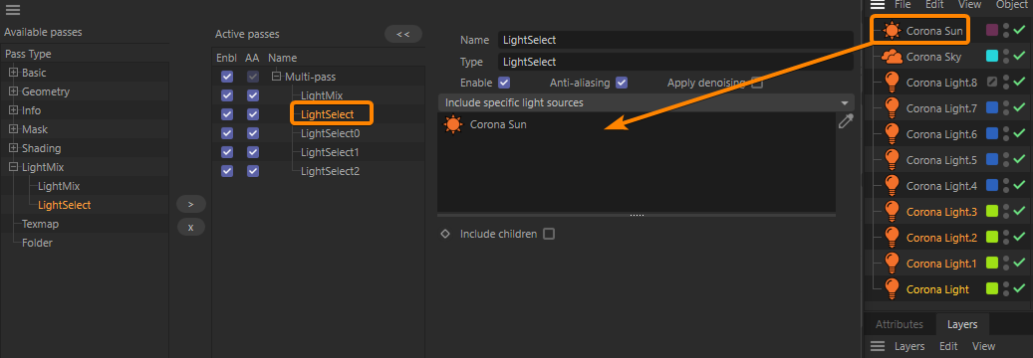1033x358 pixels.
Task: Select LightSelect under the available LightMix group
Action: coord(65,205)
